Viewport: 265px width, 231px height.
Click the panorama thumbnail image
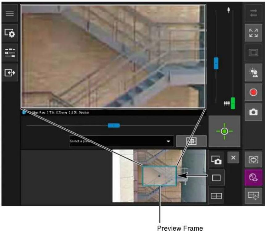(x=159, y=176)
